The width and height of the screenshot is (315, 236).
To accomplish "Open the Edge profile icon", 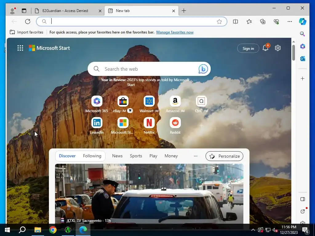I will pos(12,11).
